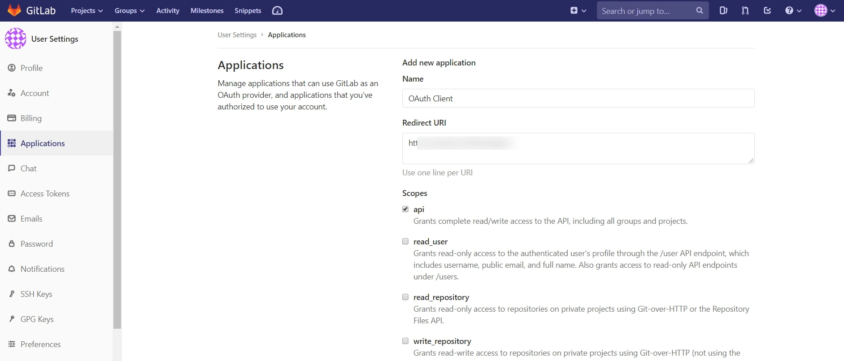
Task: Enable the read_user scope checkbox
Action: coord(405,241)
